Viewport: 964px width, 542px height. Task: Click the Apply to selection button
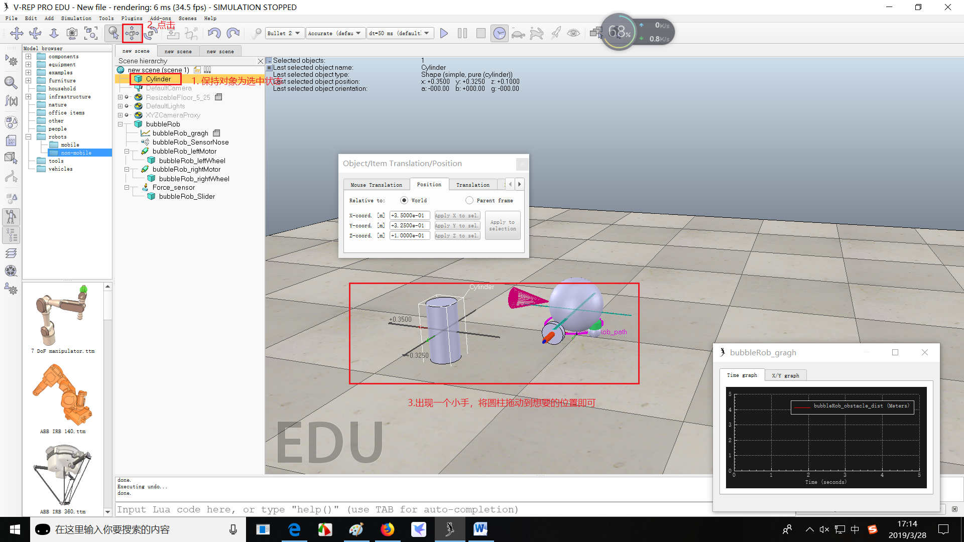503,225
